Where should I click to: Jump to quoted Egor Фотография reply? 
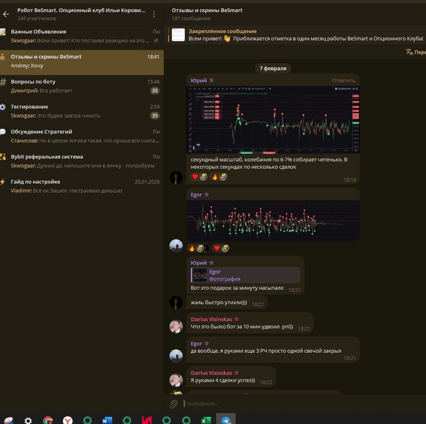246,275
